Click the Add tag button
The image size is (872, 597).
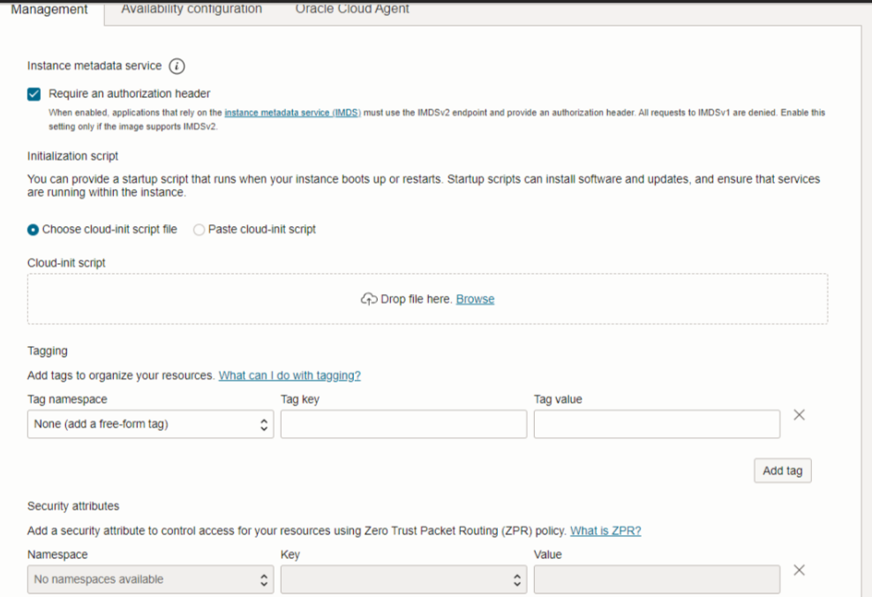click(x=783, y=471)
